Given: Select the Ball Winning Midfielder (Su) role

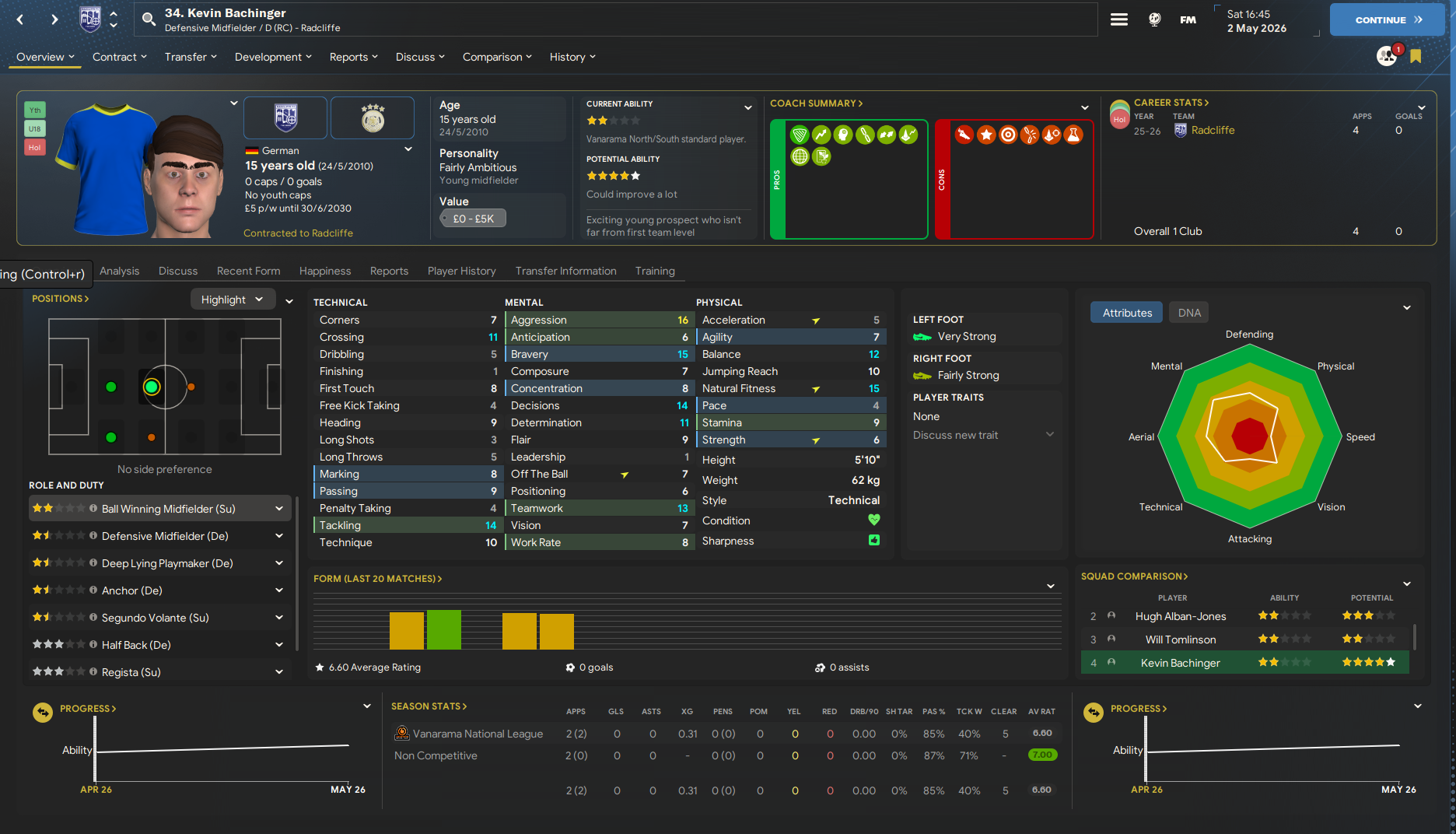Looking at the screenshot, I should coord(160,509).
